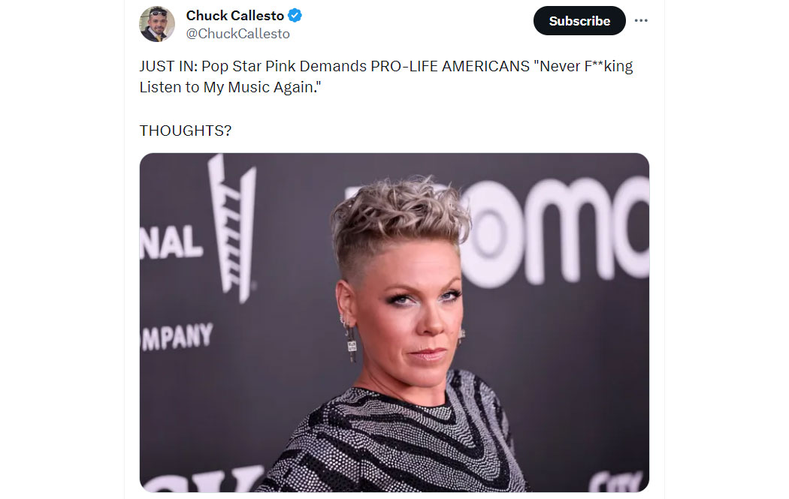Open Chuck Callesto's profile picture avatar

[157, 23]
